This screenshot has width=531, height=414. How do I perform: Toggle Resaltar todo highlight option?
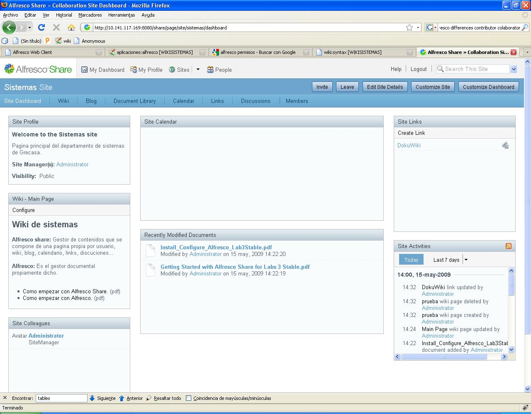[163, 398]
